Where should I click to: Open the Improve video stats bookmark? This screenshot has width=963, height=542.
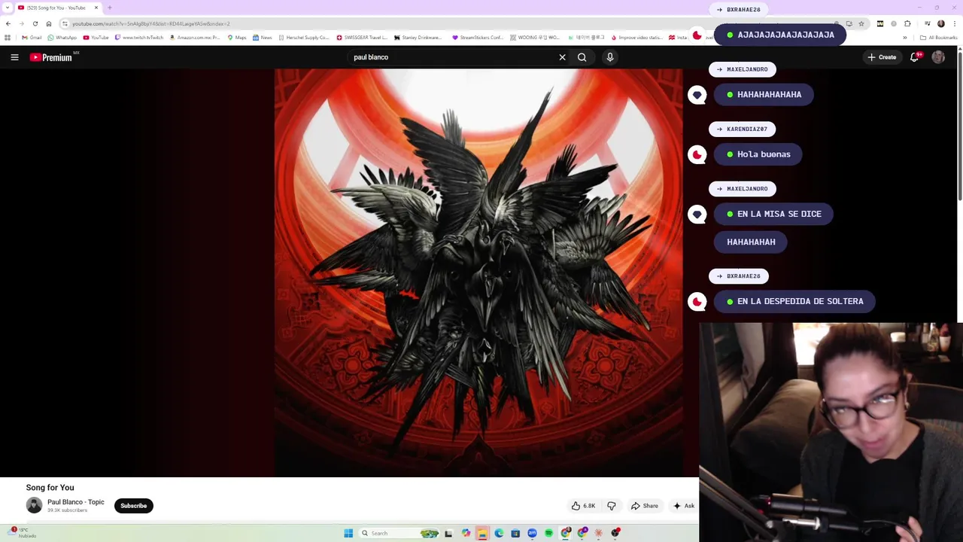[638, 38]
